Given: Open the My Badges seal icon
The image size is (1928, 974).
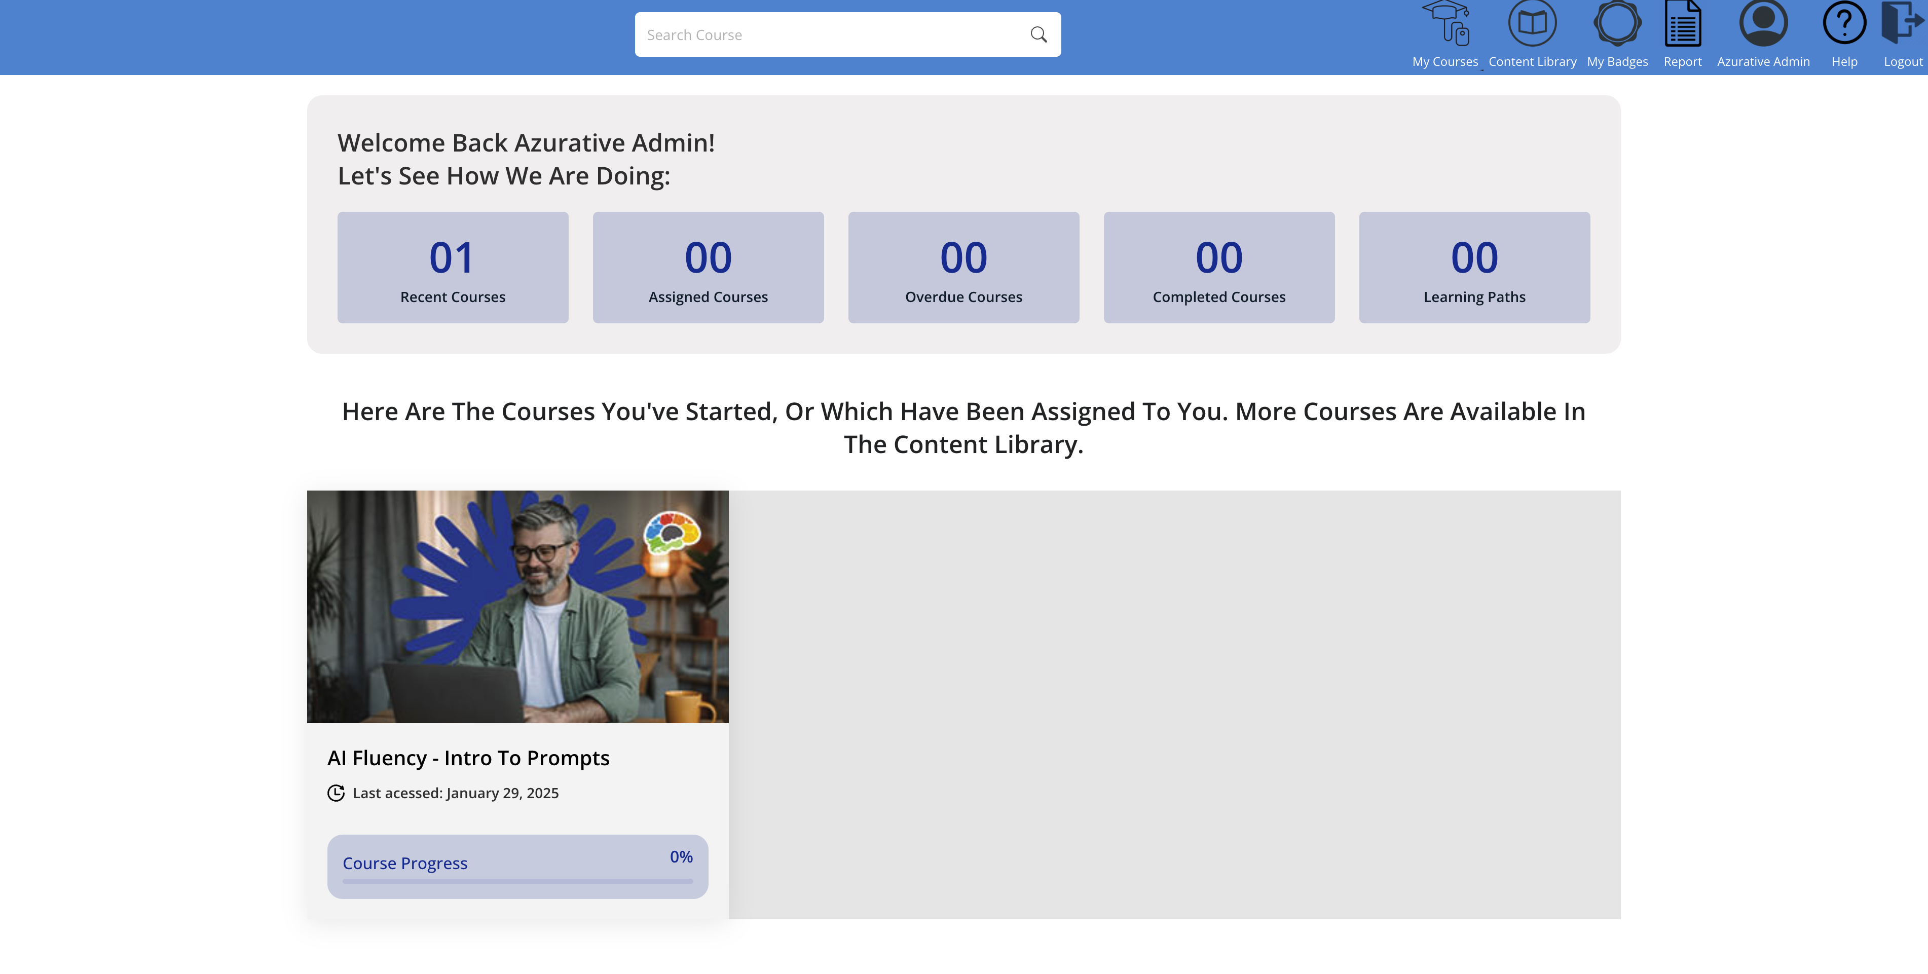Looking at the screenshot, I should click(1617, 23).
